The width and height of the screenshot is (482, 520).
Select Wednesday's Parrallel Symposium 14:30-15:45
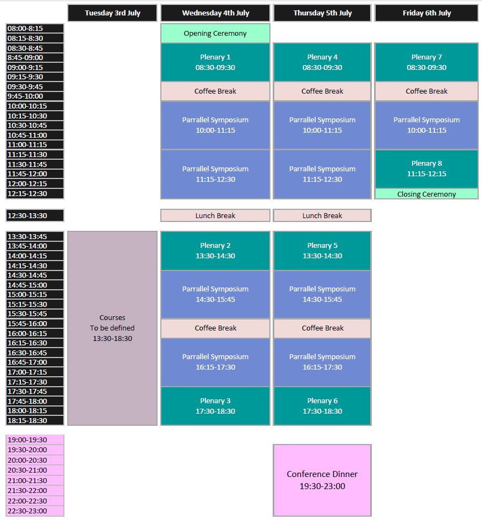pyautogui.click(x=215, y=294)
